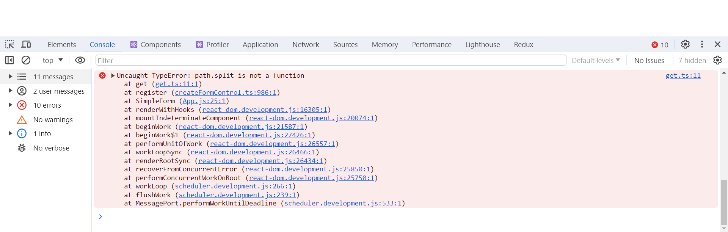Open react-dom.development.js:27426:1 link
Viewport: 728px width, 232px height.
point(249,135)
